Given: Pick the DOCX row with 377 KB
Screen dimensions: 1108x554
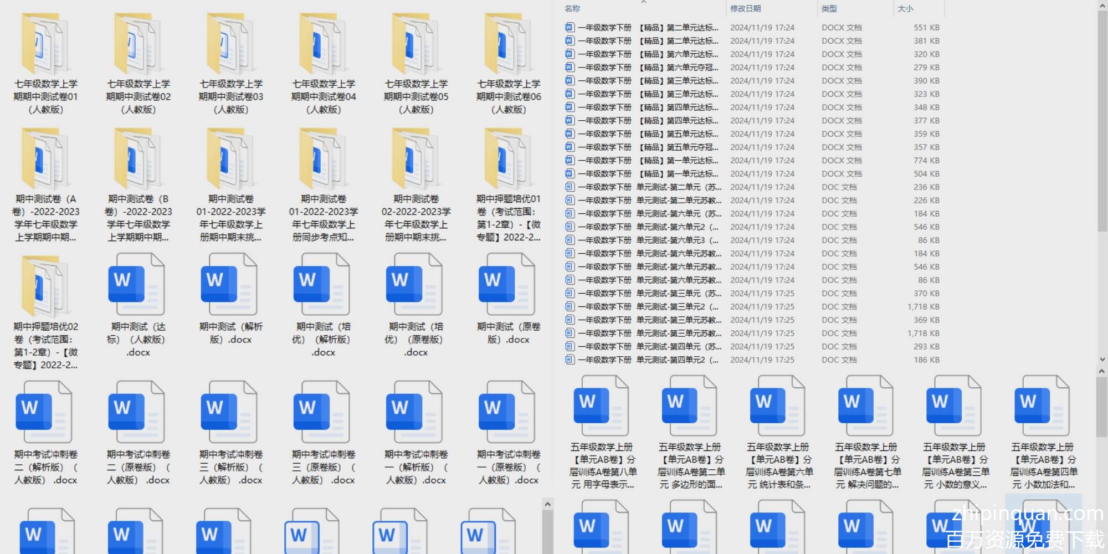Looking at the screenshot, I should (x=752, y=121).
